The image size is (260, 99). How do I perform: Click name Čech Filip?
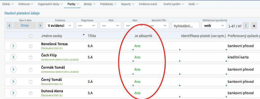coord(49,55)
